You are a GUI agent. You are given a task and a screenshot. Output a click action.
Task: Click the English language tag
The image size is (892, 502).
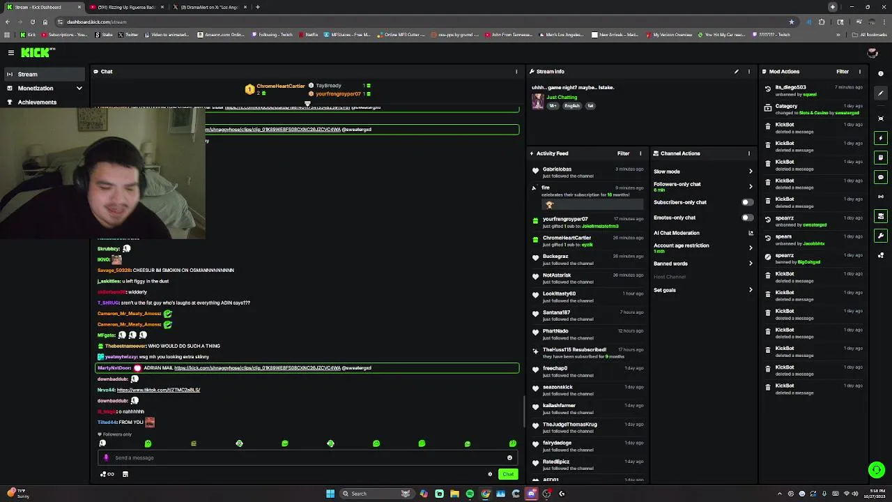(572, 106)
